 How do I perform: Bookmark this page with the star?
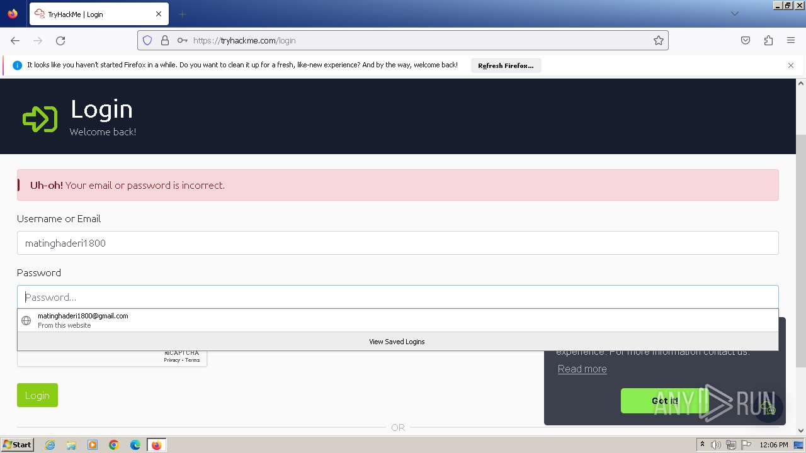click(659, 40)
